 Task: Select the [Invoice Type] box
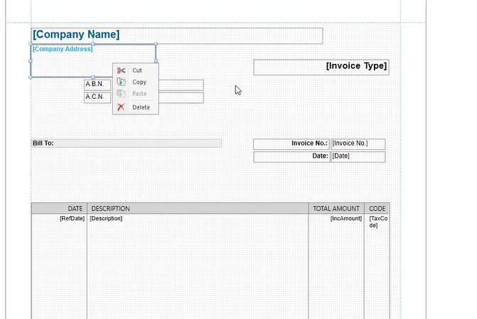321,67
